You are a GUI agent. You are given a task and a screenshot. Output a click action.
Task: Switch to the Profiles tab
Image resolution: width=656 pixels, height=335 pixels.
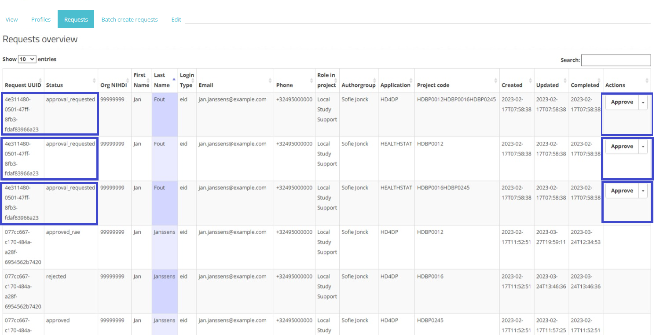tap(41, 19)
